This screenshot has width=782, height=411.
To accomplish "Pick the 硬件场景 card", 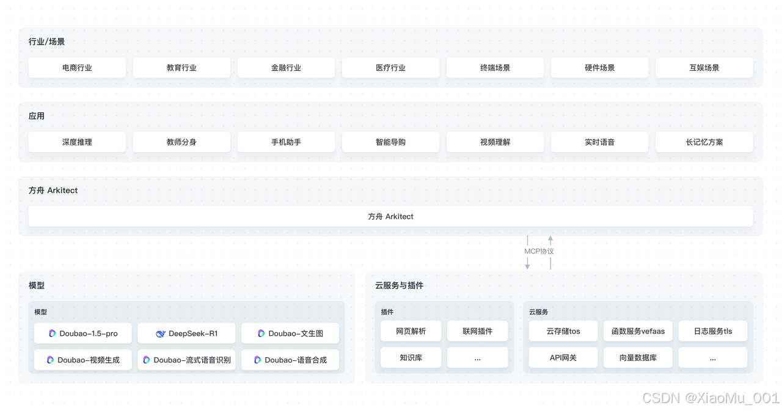I will click(599, 68).
